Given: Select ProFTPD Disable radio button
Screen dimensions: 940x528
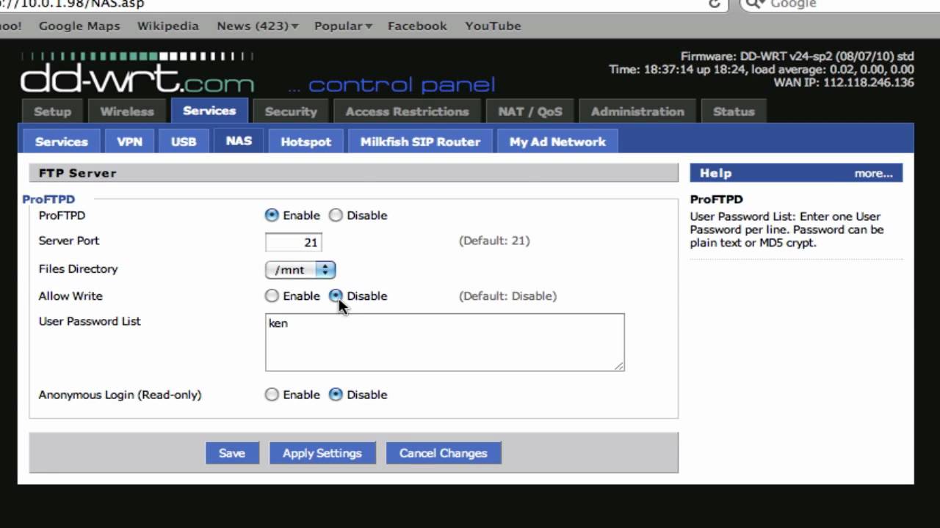Looking at the screenshot, I should (336, 215).
